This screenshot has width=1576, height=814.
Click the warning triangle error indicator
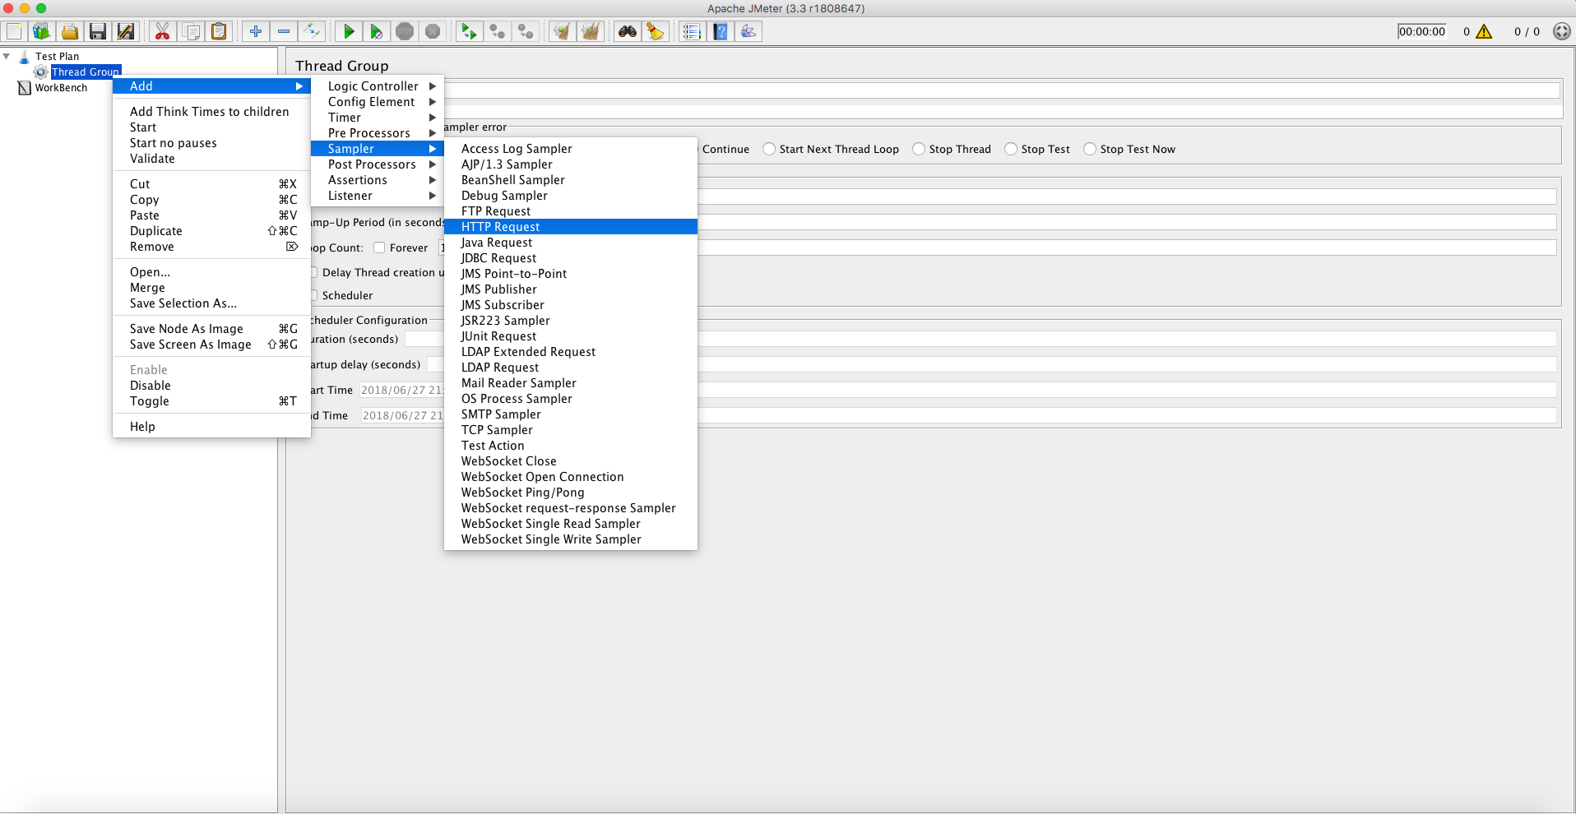click(x=1484, y=31)
